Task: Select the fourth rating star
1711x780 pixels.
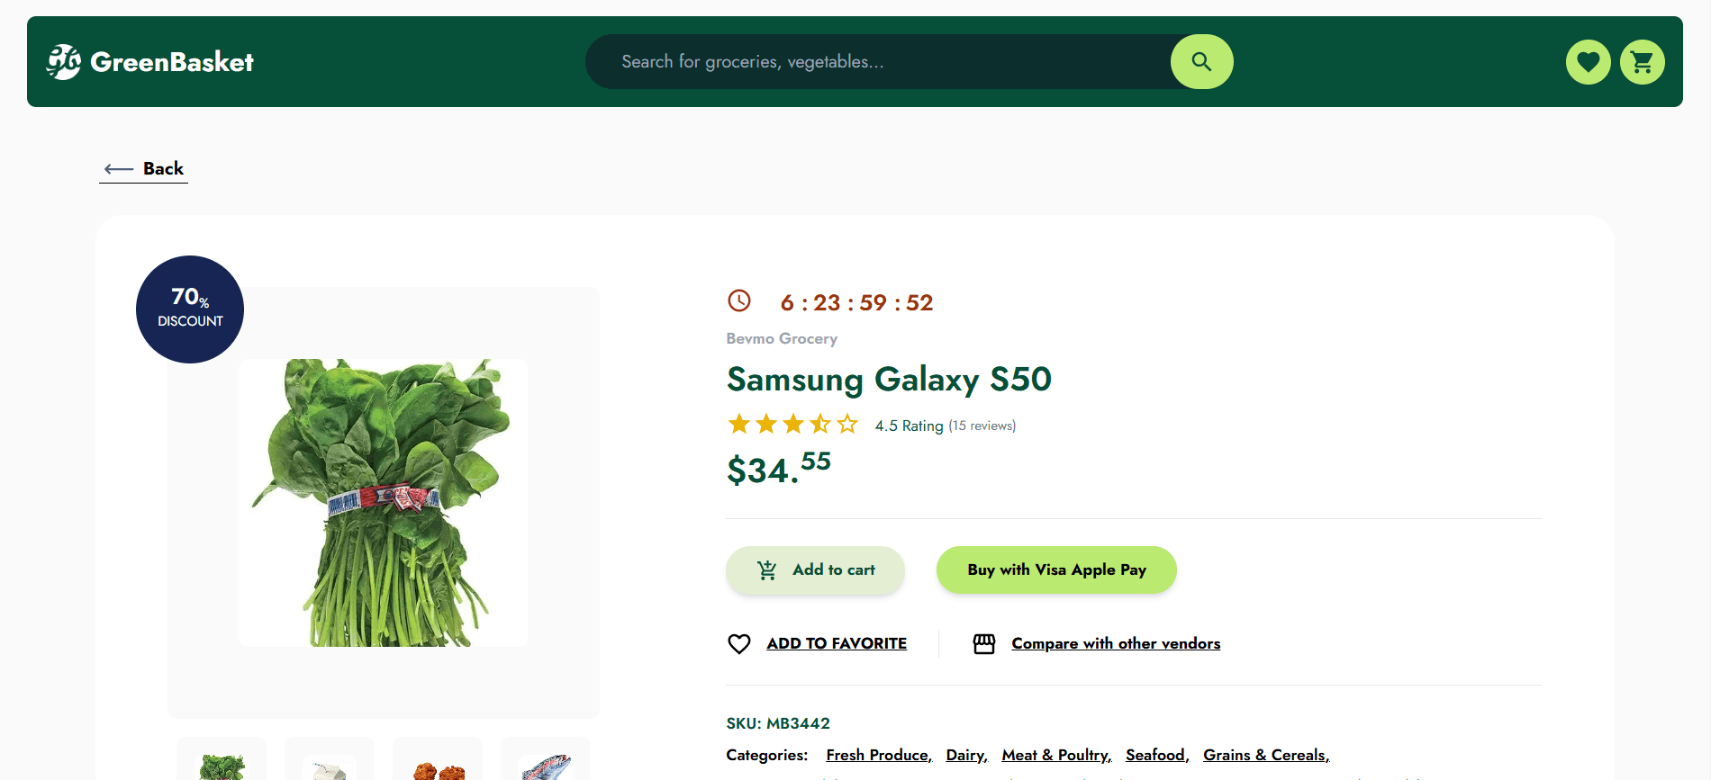Action: [x=820, y=423]
